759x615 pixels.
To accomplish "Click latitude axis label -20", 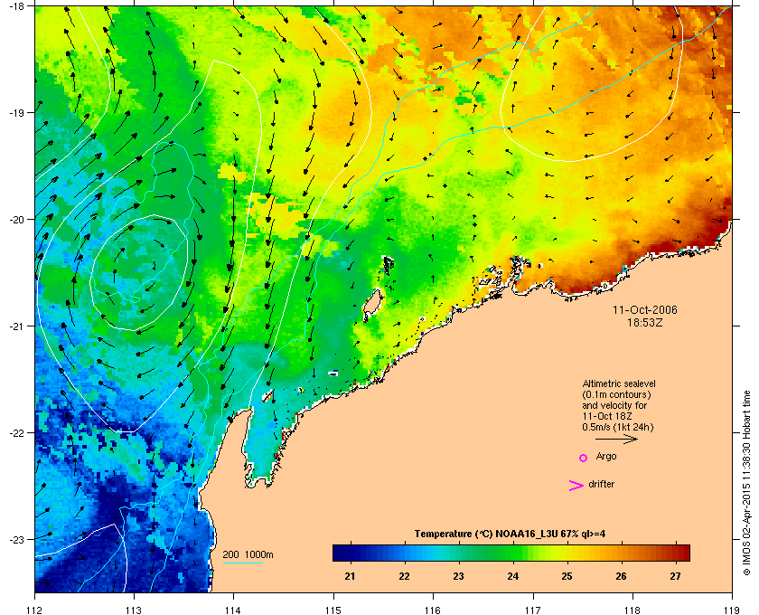I will (x=16, y=219).
